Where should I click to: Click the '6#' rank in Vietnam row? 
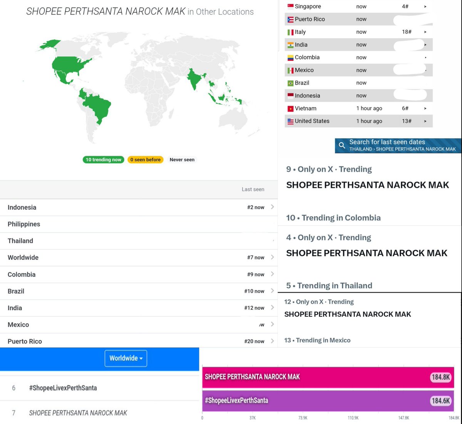tap(405, 109)
